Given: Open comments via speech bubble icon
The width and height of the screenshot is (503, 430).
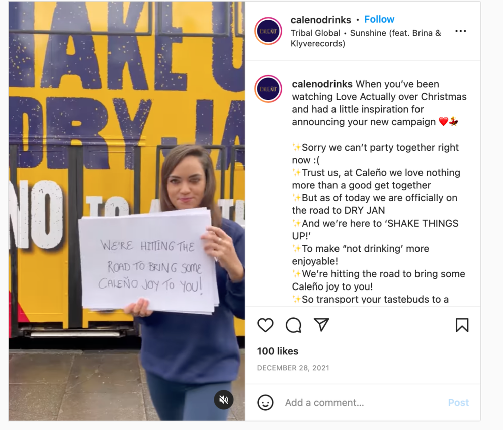Looking at the screenshot, I should click(294, 325).
